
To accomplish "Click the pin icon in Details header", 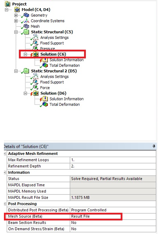I will (154, 147).
